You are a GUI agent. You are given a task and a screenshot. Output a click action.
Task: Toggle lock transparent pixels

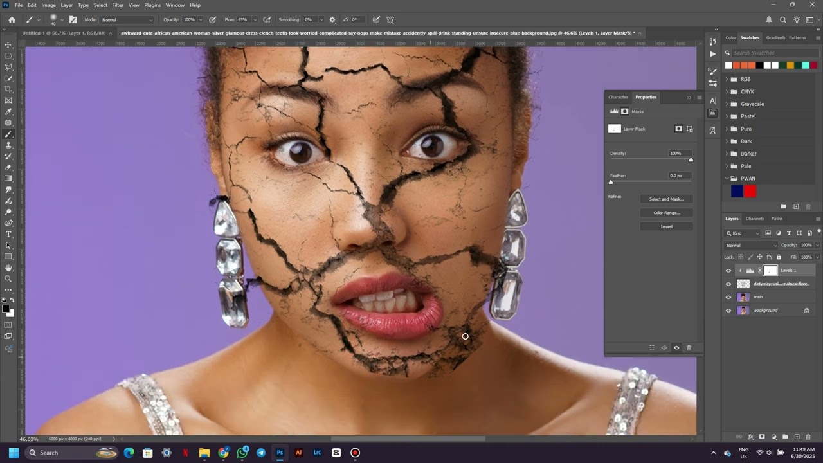click(x=741, y=257)
